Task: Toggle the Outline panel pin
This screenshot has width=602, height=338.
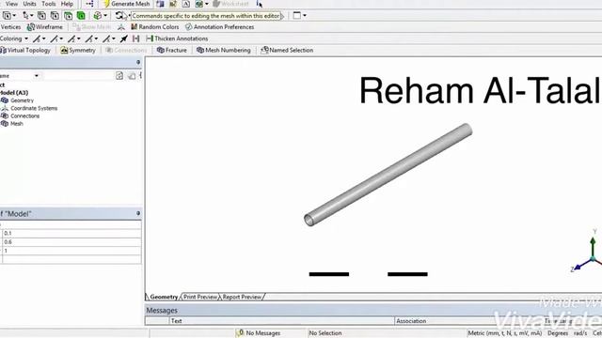Action: 138,62
